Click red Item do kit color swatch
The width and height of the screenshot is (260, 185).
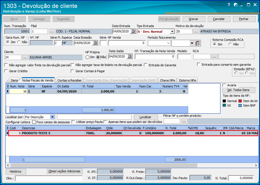pyautogui.click(x=240, y=101)
